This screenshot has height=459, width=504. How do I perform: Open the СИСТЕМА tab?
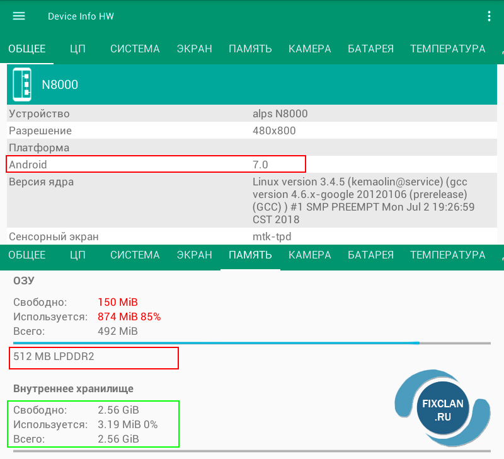(135, 49)
